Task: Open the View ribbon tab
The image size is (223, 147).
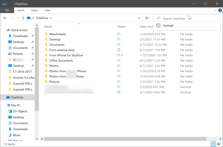Action: click(x=47, y=10)
